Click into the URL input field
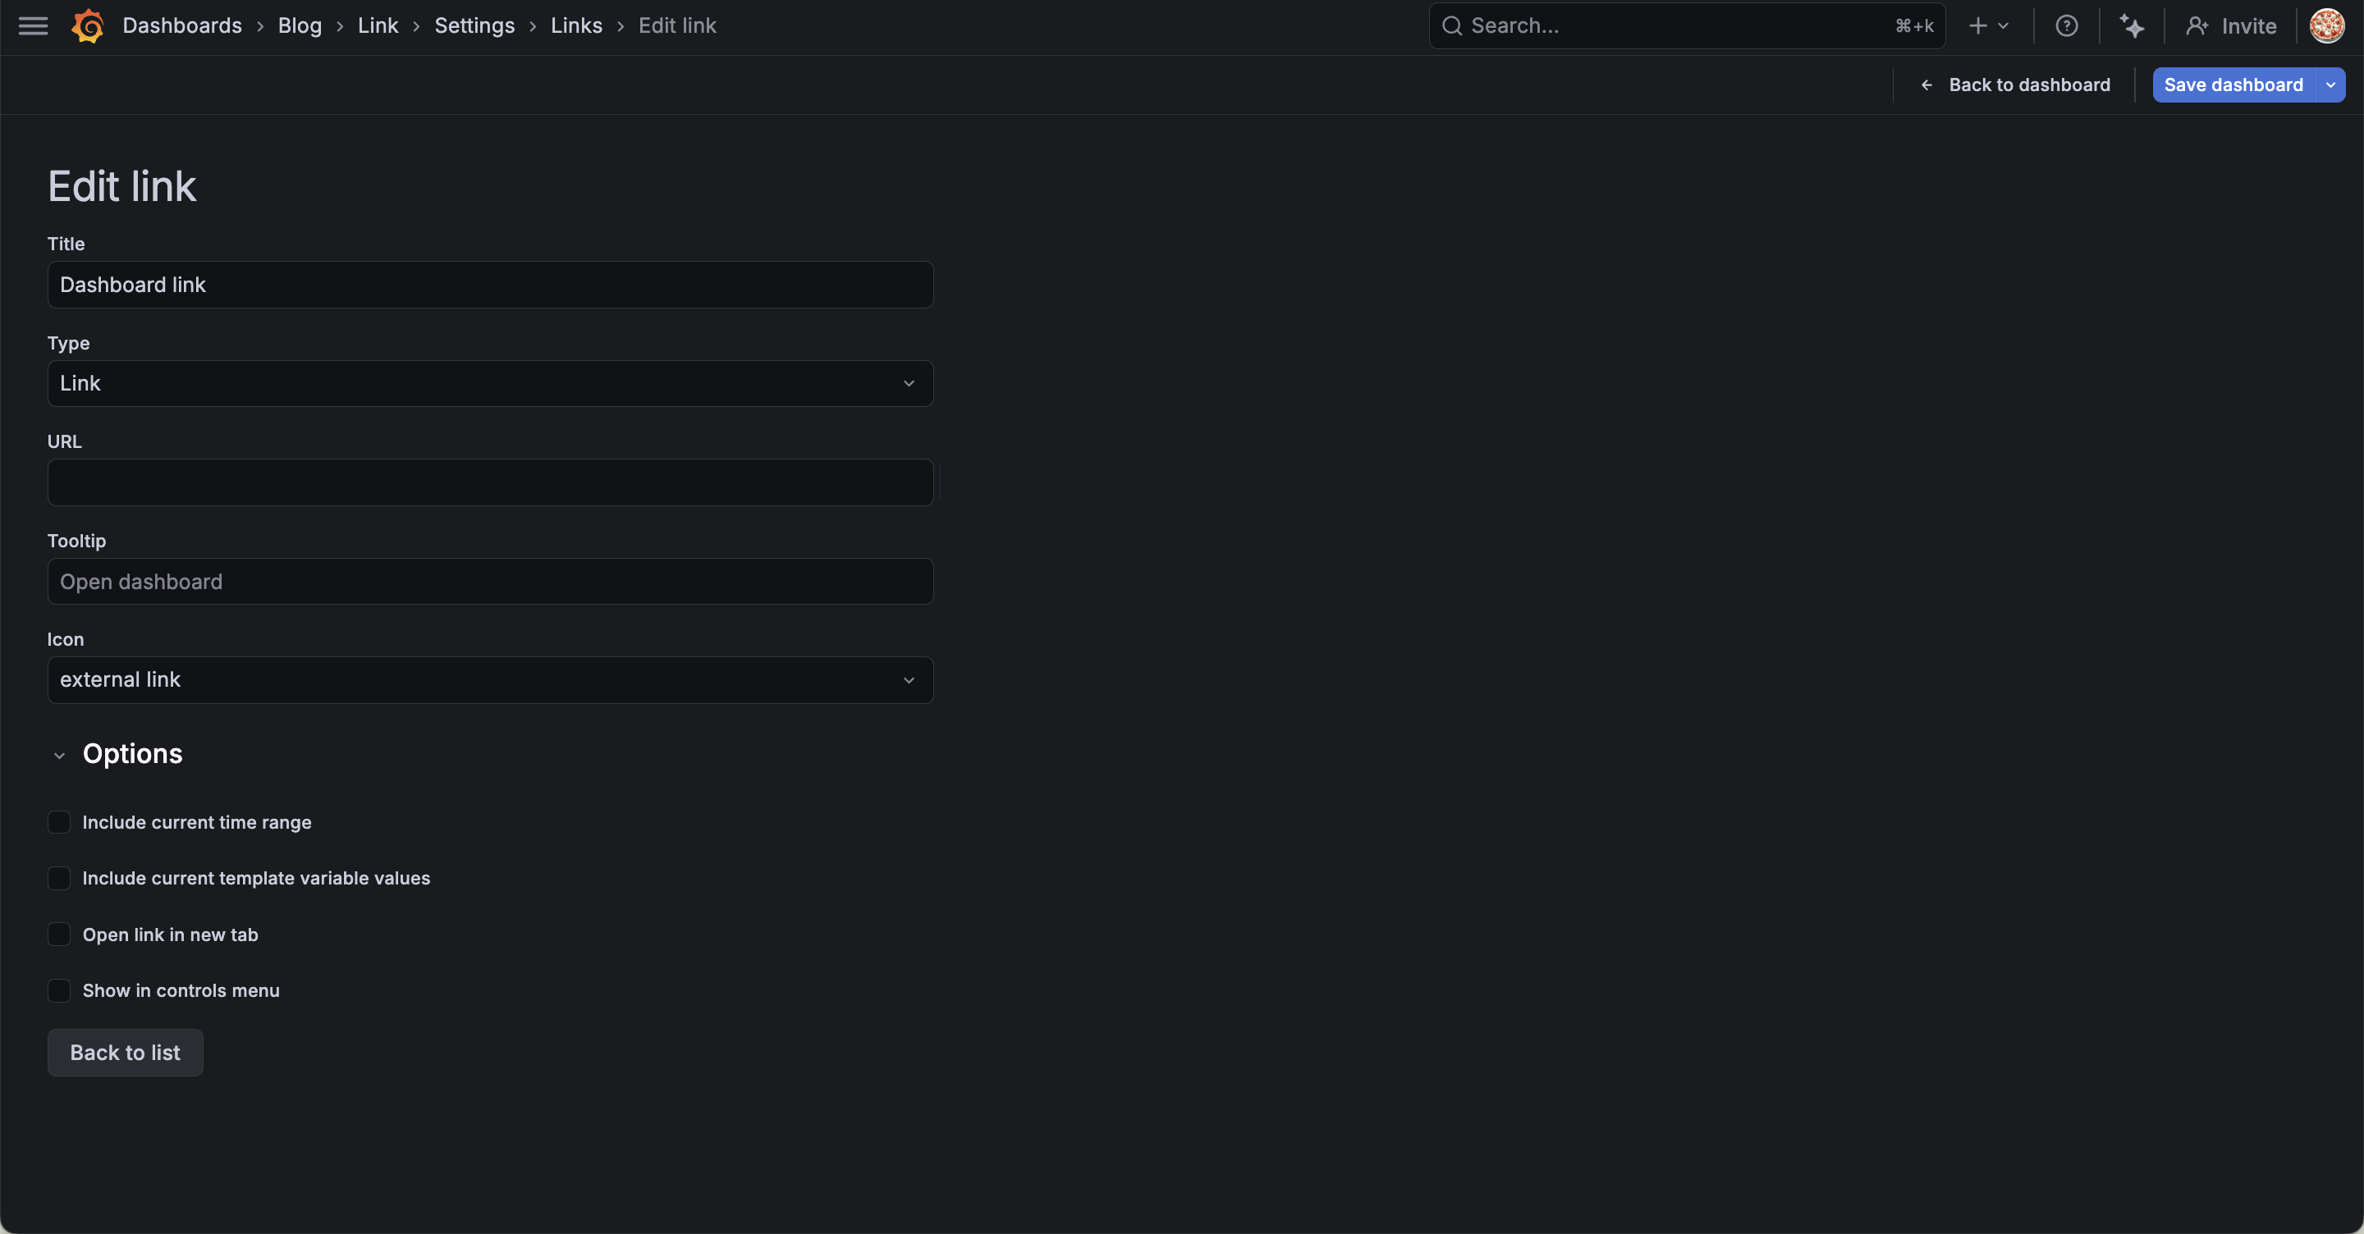This screenshot has height=1234, width=2364. click(x=490, y=482)
